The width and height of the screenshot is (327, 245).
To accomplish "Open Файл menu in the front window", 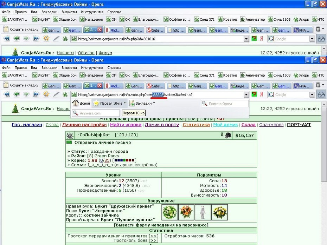I will 6,68.
